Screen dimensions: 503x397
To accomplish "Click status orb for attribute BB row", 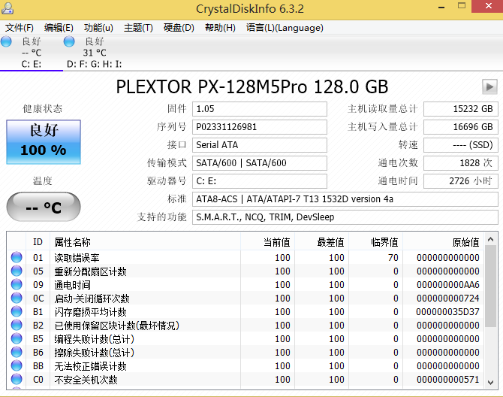I will (x=17, y=365).
